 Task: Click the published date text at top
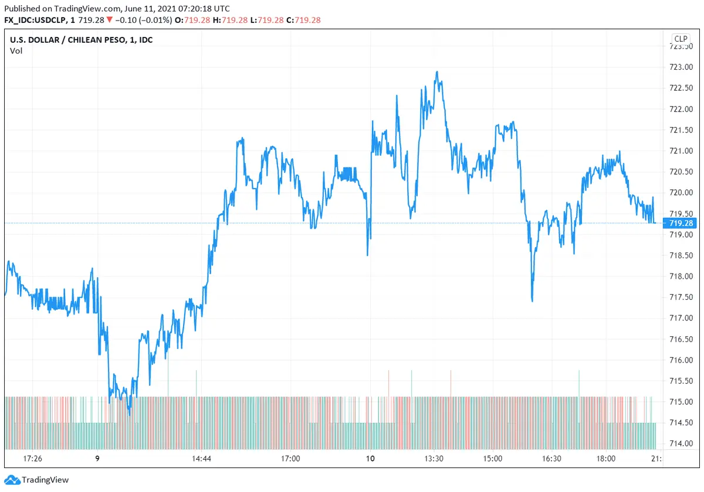115,9
